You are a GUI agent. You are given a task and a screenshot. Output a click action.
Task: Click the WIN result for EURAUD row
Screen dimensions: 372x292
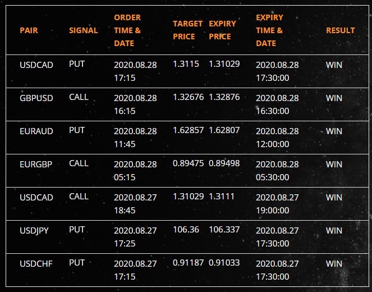click(334, 131)
